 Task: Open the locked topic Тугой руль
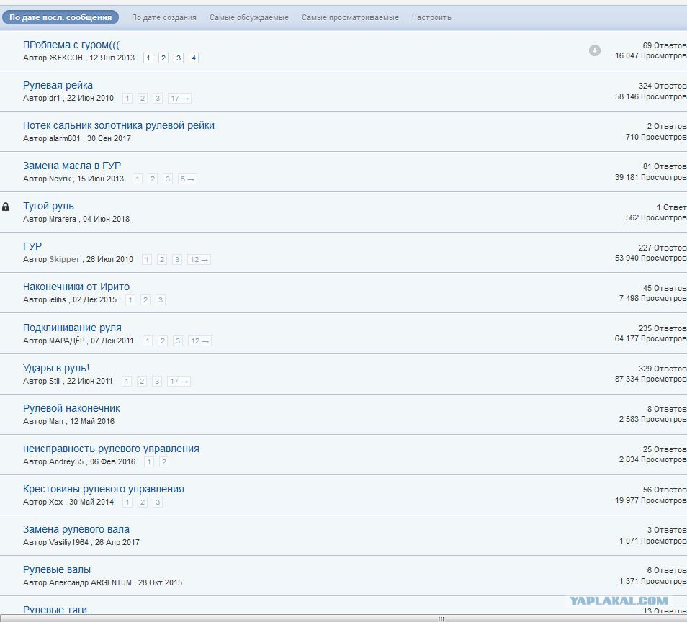(x=49, y=206)
